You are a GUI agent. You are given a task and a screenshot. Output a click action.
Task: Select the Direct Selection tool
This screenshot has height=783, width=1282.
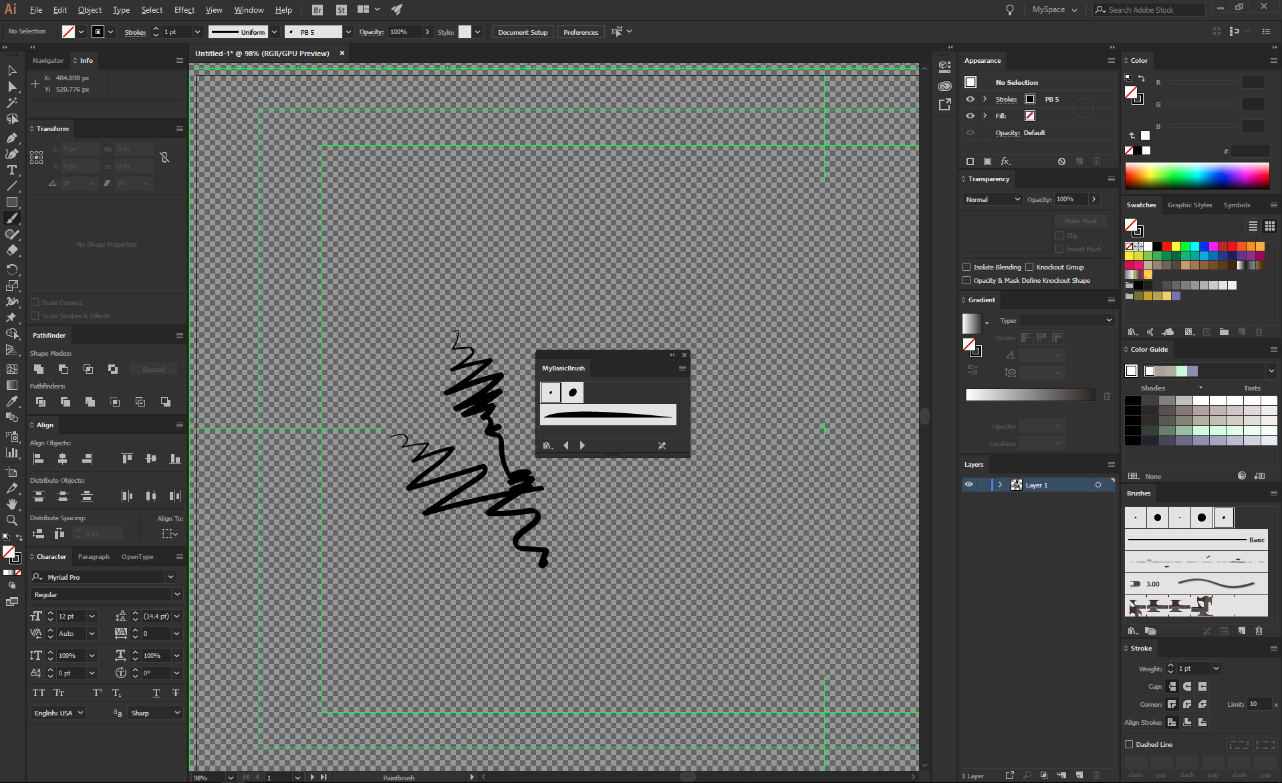[x=11, y=86]
